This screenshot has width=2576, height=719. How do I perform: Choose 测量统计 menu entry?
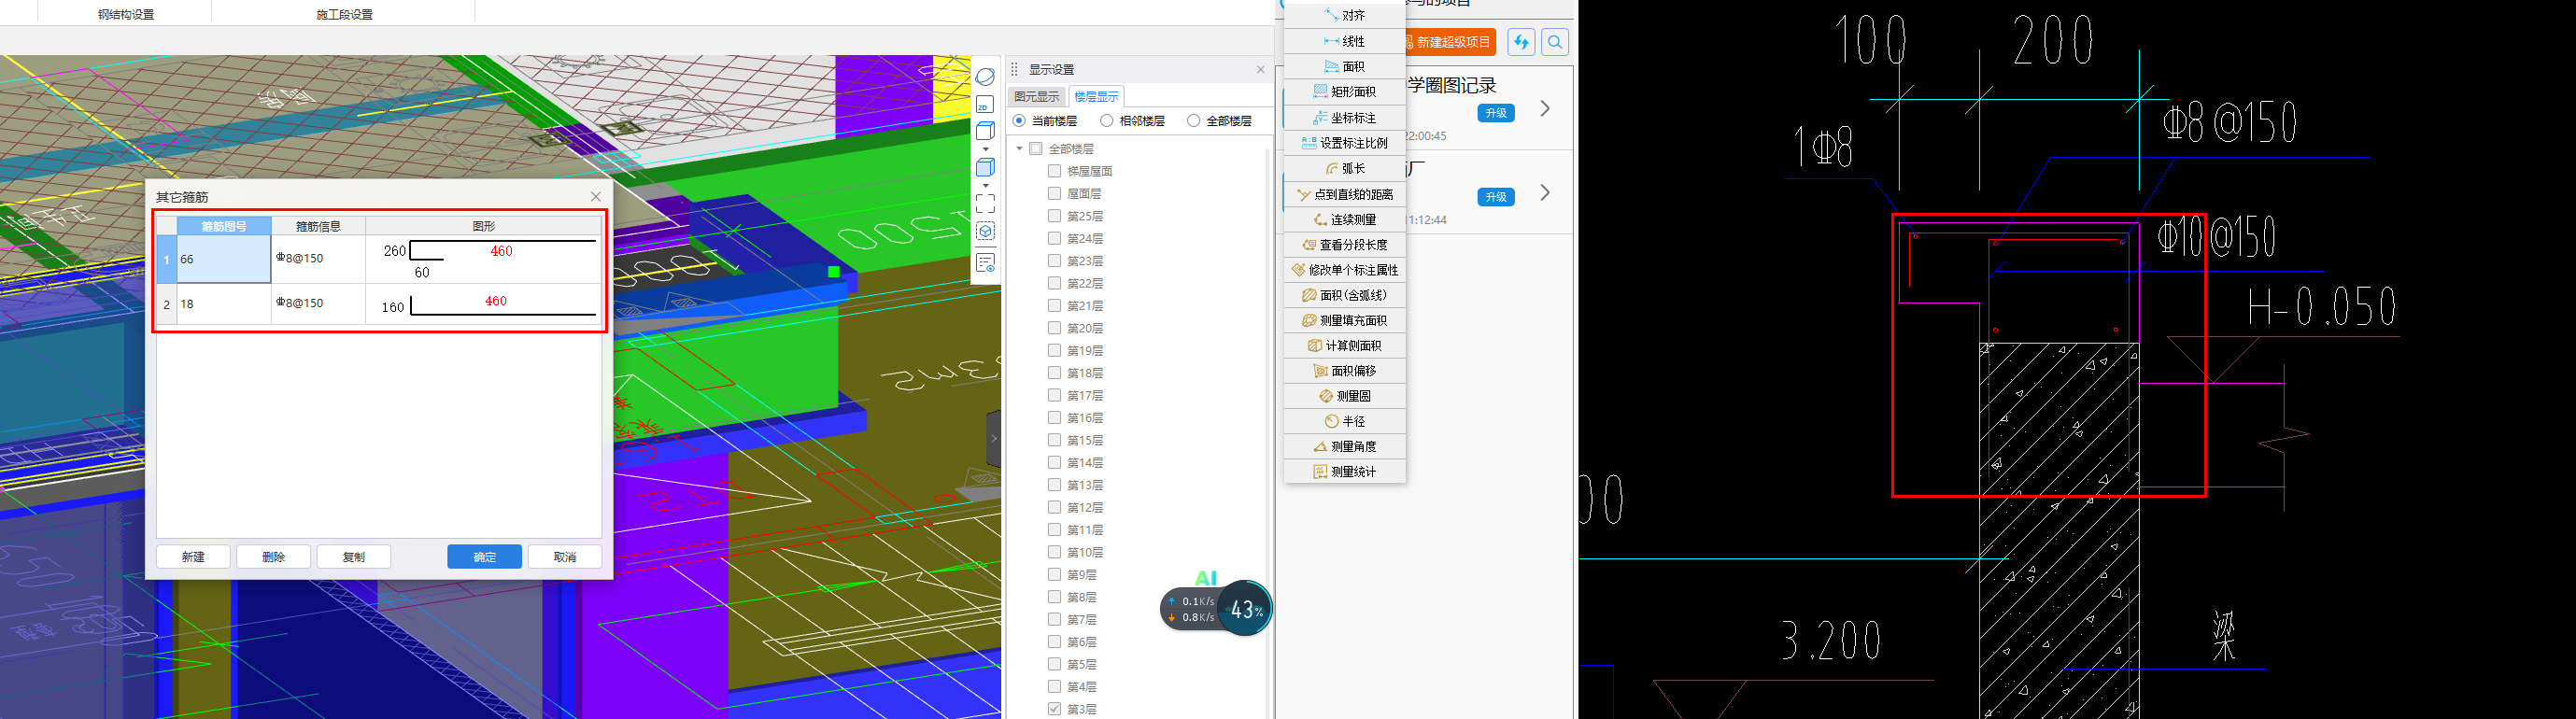coord(1345,472)
